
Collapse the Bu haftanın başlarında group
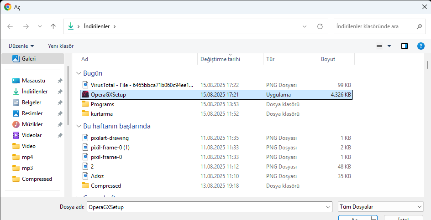pos(79,126)
